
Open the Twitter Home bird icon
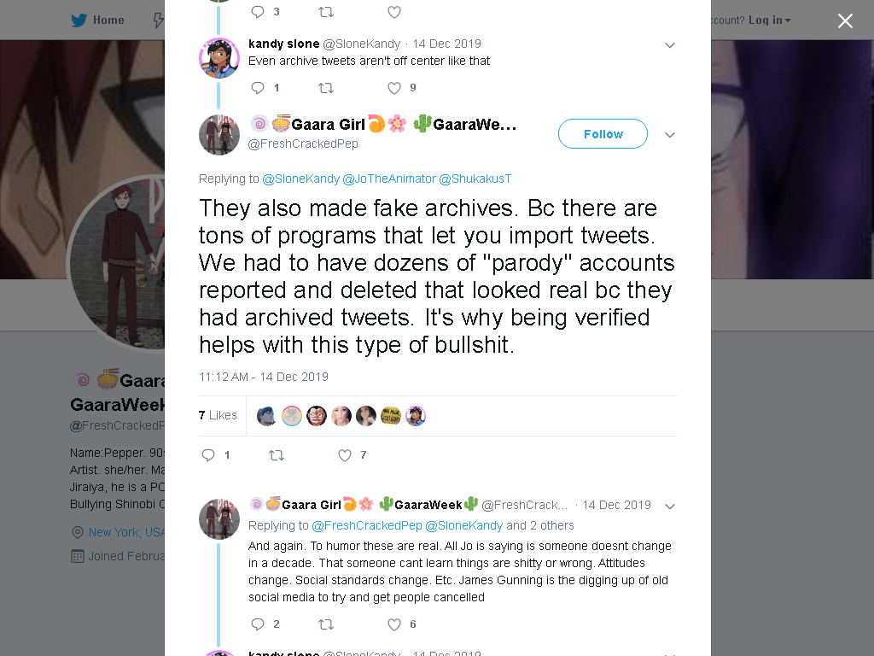[79, 20]
